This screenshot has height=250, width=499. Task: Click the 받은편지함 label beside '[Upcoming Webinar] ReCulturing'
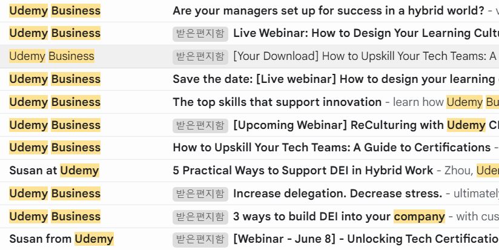pyautogui.click(x=200, y=125)
